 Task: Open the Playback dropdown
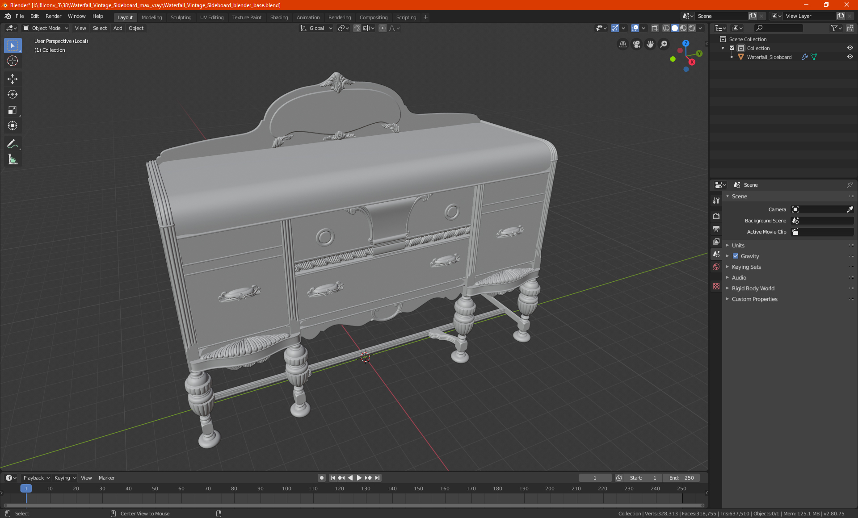coord(36,478)
